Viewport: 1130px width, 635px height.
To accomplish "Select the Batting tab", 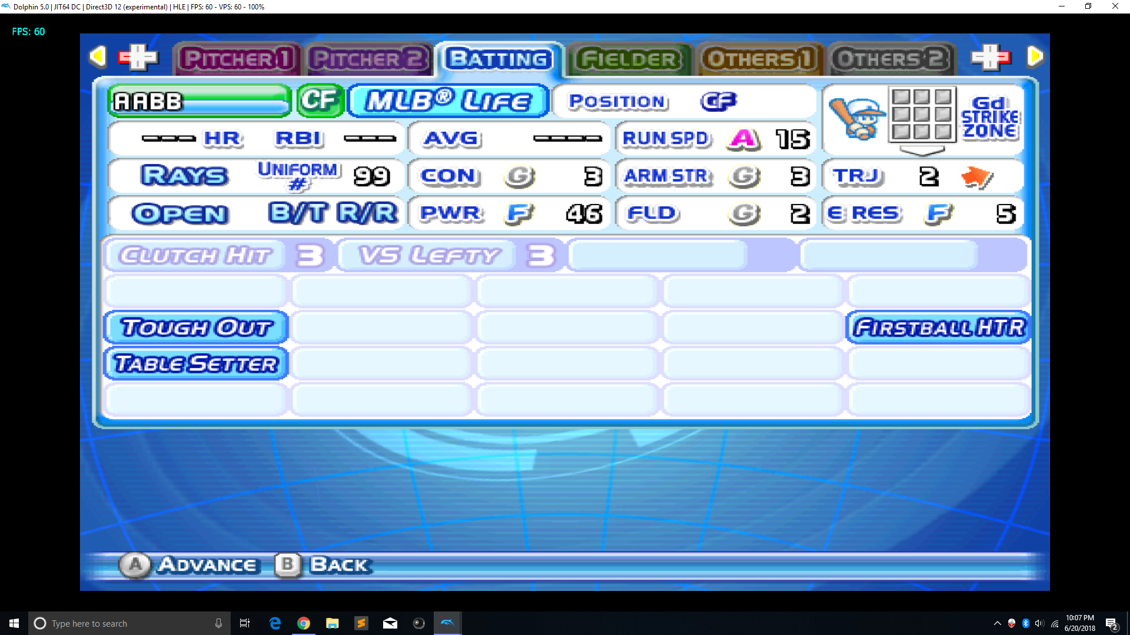I will click(x=499, y=59).
